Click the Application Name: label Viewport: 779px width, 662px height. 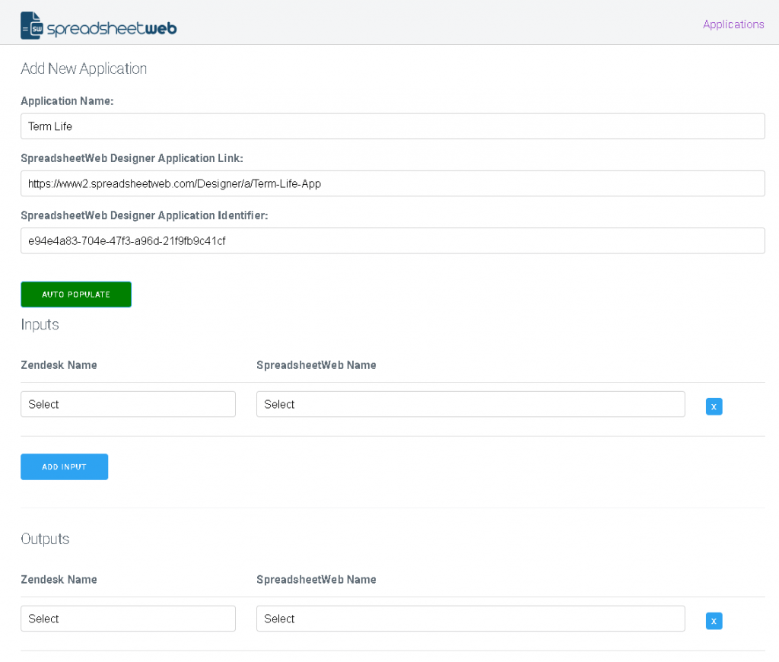67,101
